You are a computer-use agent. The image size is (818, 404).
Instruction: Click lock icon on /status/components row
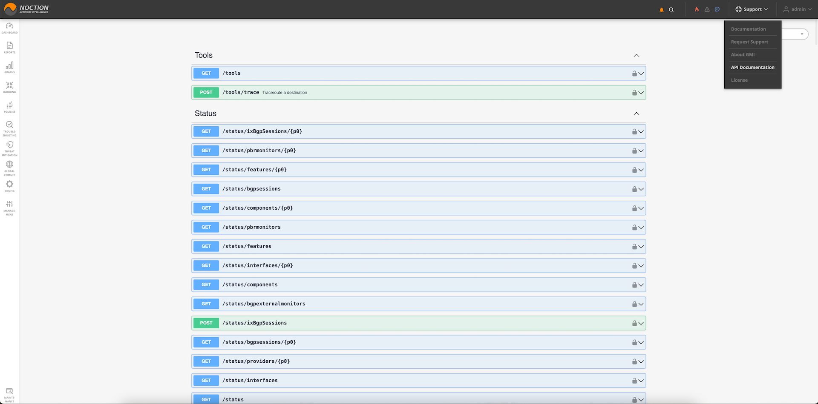(x=634, y=285)
